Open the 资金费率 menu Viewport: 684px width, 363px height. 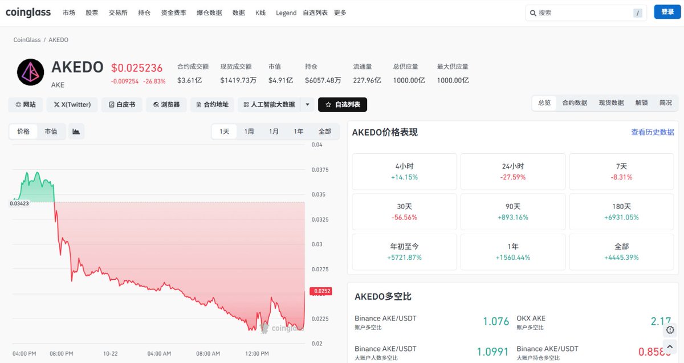tap(173, 13)
